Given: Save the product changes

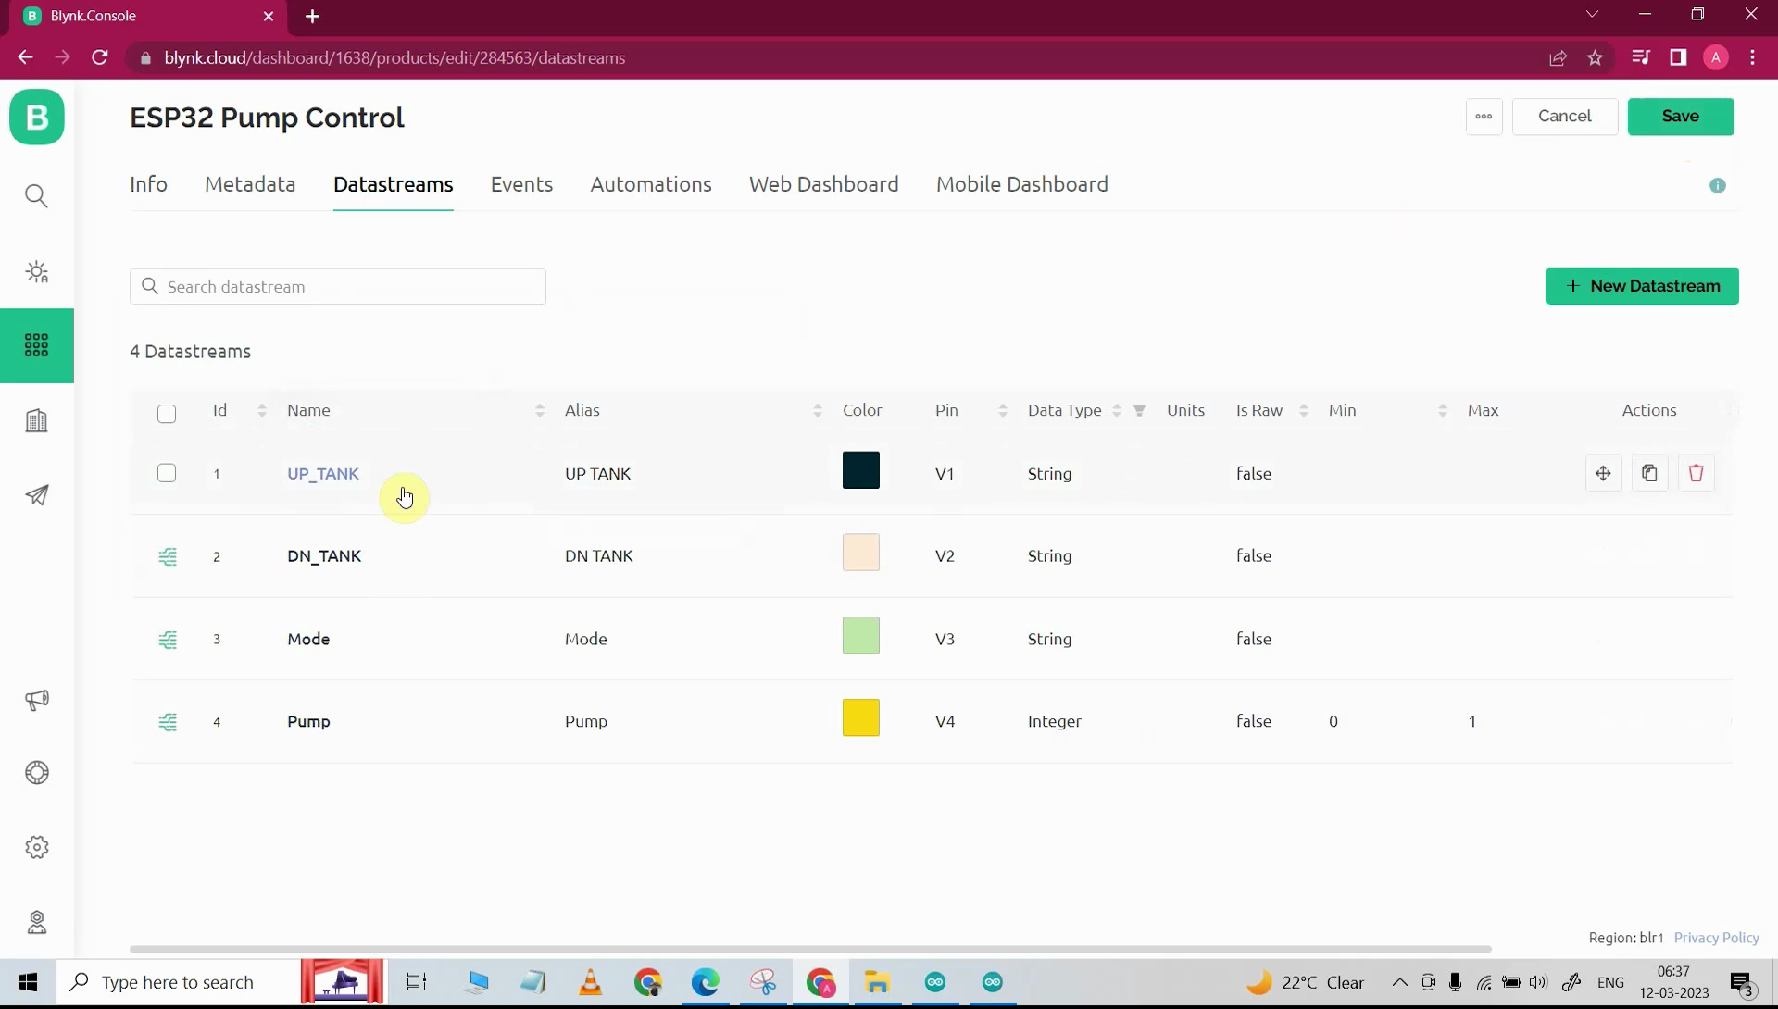Looking at the screenshot, I should 1680,117.
